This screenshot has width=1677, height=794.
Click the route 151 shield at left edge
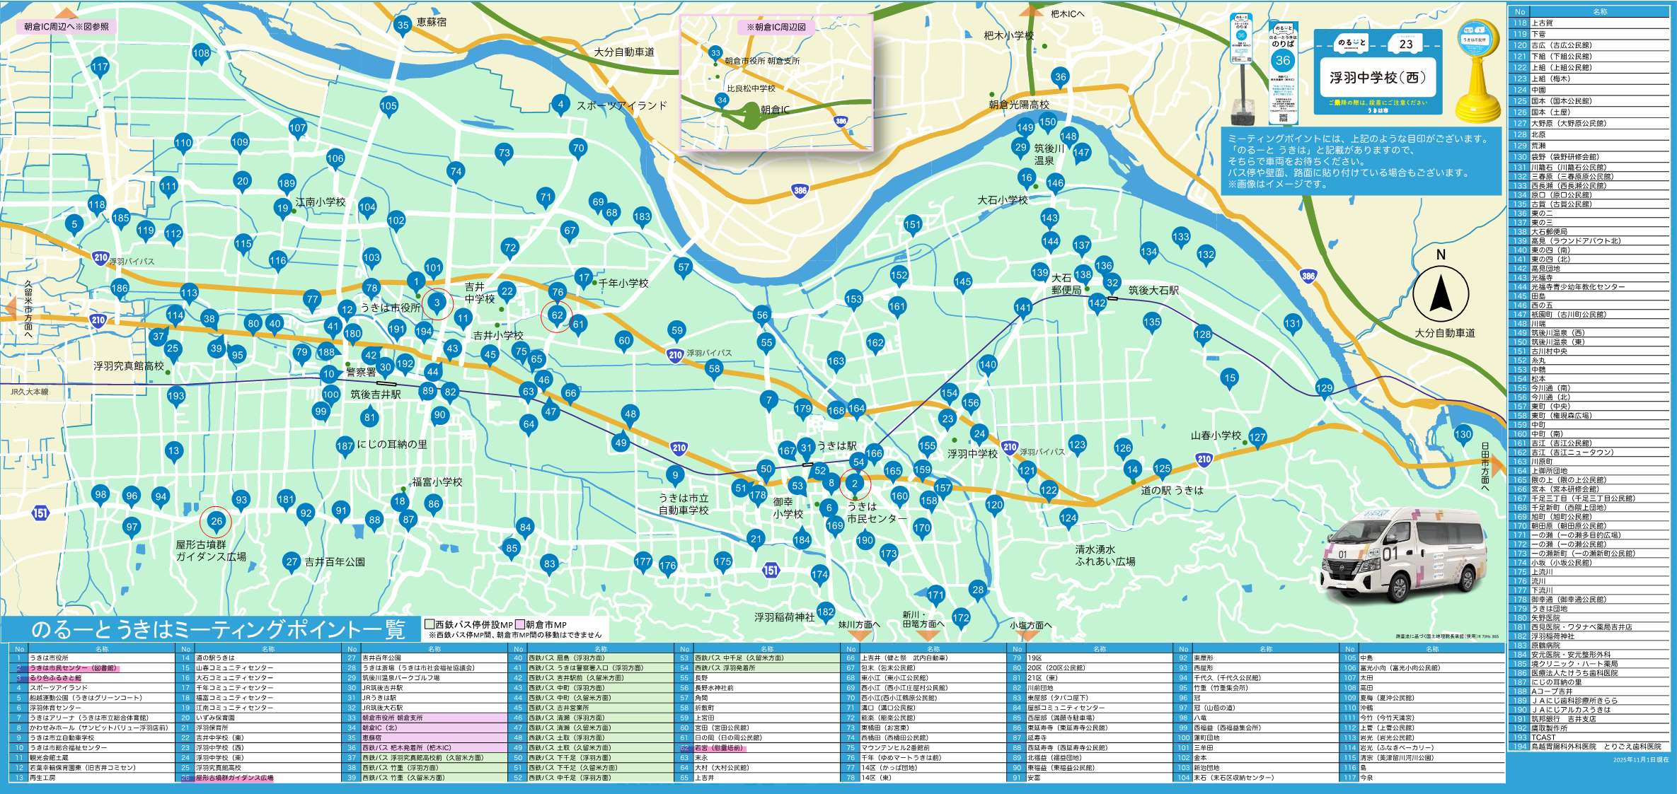tap(40, 513)
